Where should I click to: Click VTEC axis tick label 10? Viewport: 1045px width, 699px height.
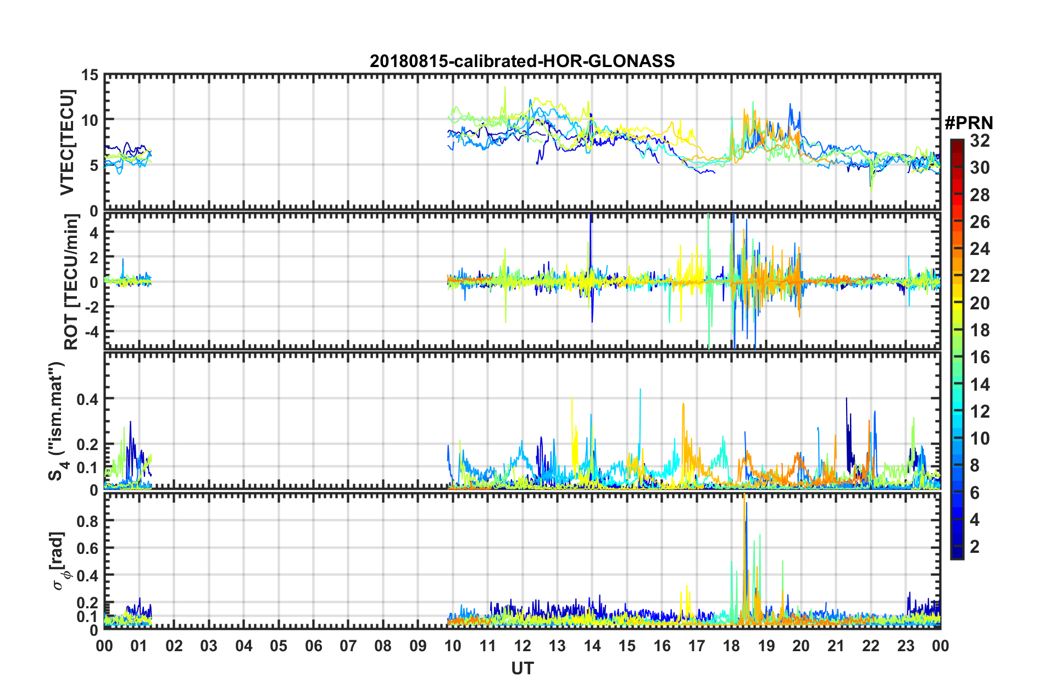(x=90, y=120)
